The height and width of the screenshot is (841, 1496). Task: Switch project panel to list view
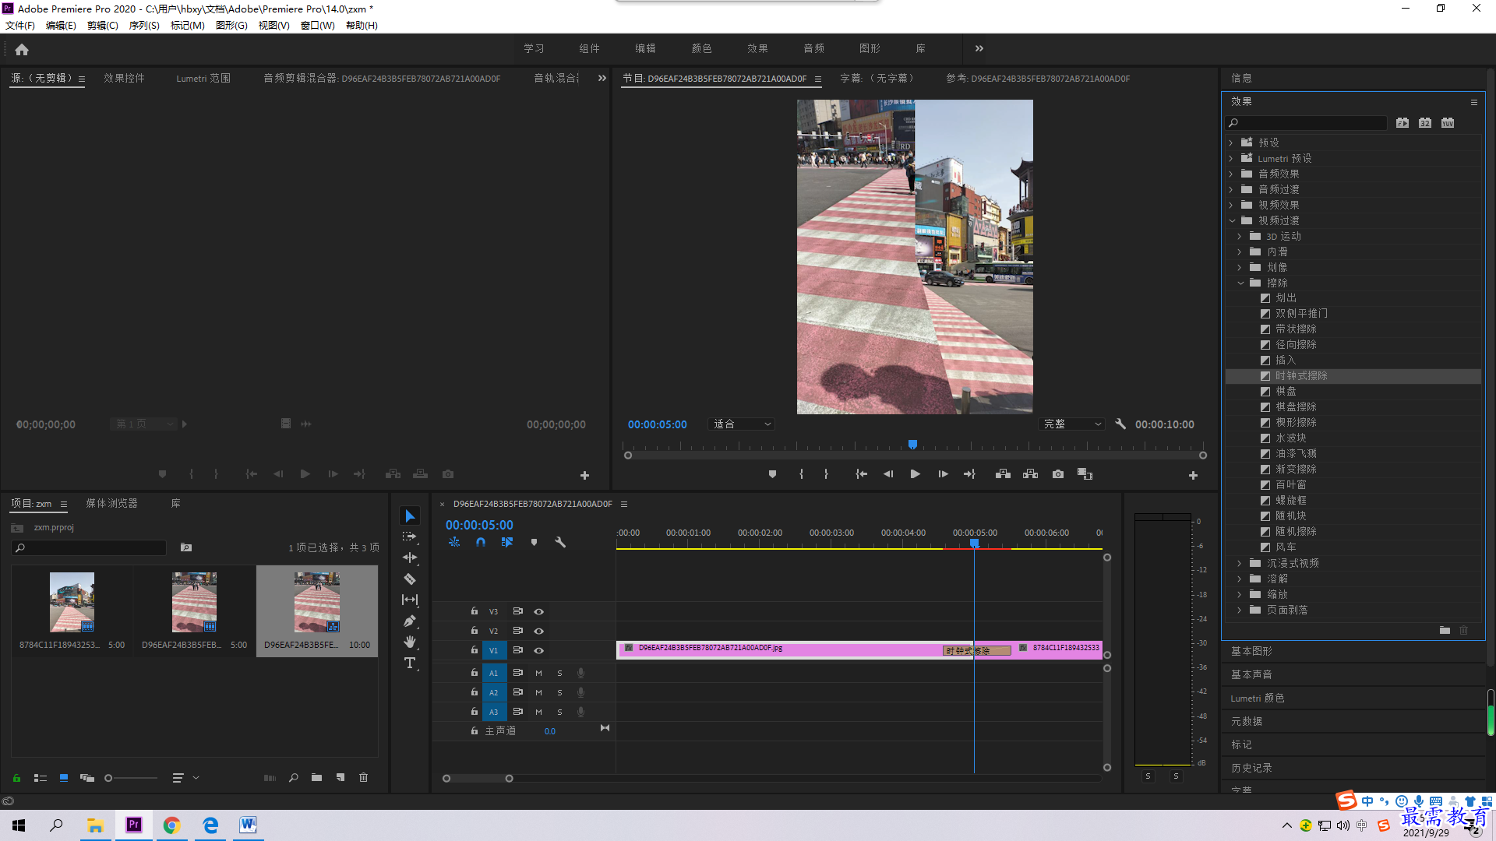[x=41, y=778]
